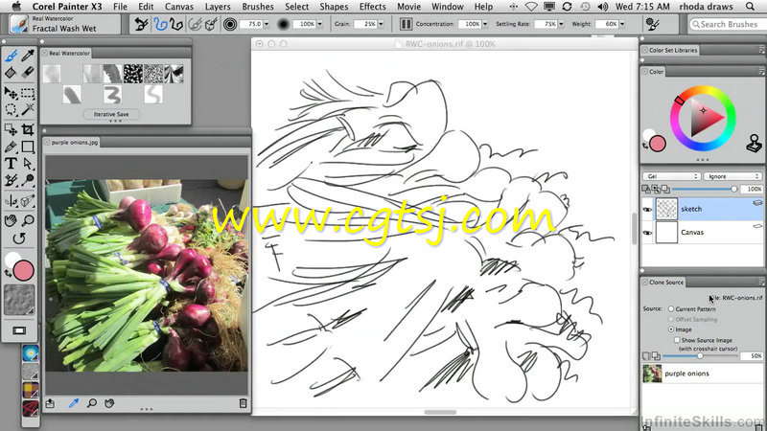Pick the Magic Wand tool

pyautogui.click(x=28, y=109)
